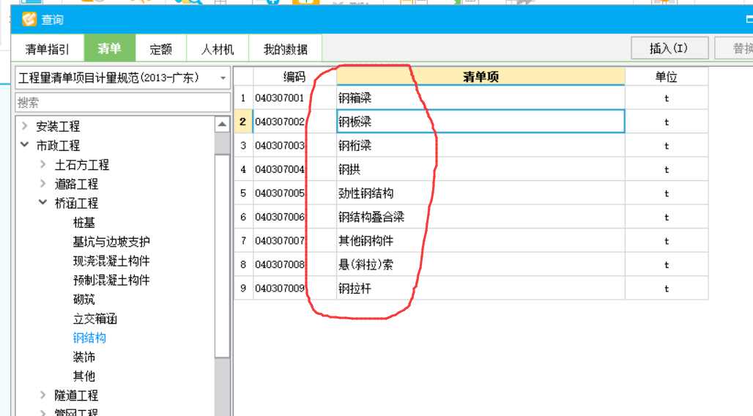Select 道路工程 in the tree

76,184
